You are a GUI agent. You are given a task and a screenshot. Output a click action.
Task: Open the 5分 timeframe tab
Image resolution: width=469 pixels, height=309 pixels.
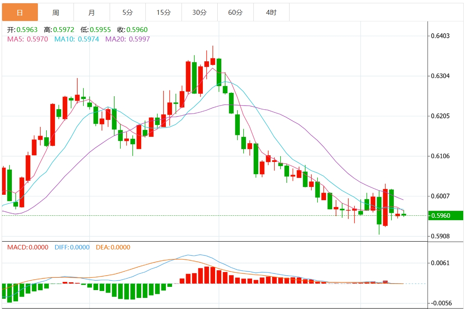coord(128,12)
